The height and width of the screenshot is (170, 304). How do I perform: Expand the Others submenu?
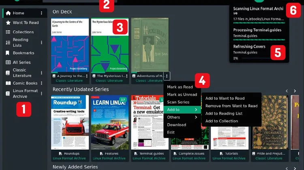click(x=182, y=117)
